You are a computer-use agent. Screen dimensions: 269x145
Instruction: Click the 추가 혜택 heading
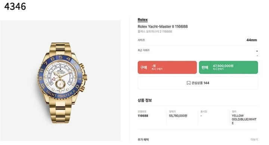[143, 139]
